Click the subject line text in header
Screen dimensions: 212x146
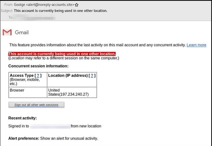click(x=61, y=11)
